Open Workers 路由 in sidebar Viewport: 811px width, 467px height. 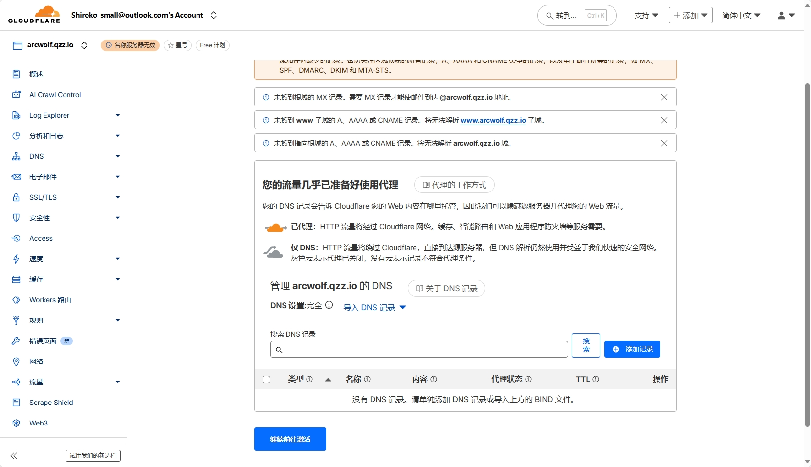50,300
